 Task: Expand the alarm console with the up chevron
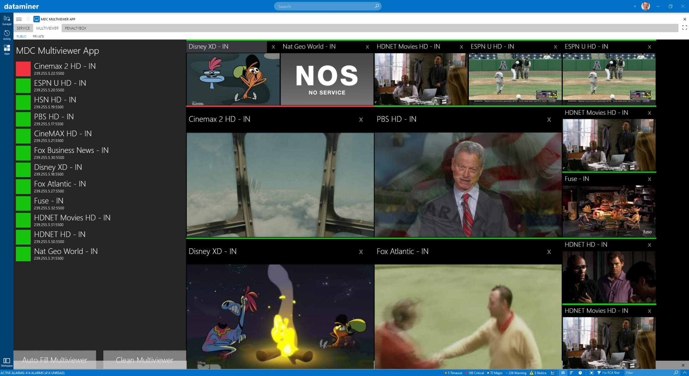684,373
